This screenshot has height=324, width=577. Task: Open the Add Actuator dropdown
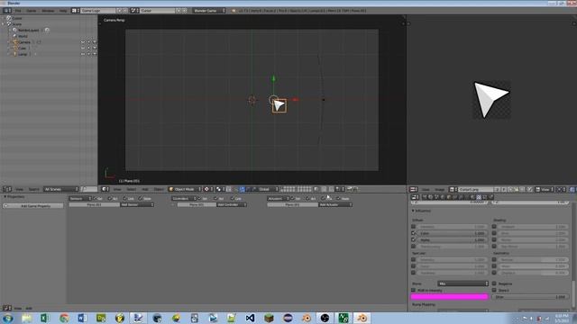(334, 204)
